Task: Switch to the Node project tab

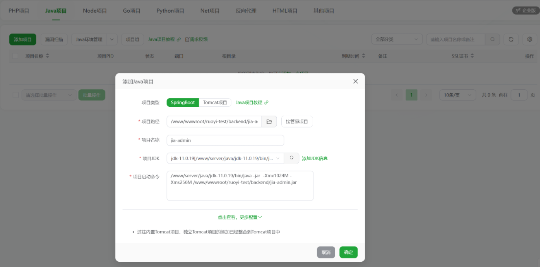Action: (95, 11)
